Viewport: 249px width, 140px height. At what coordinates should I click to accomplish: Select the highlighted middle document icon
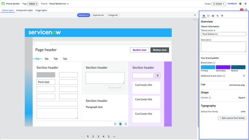pos(121,124)
